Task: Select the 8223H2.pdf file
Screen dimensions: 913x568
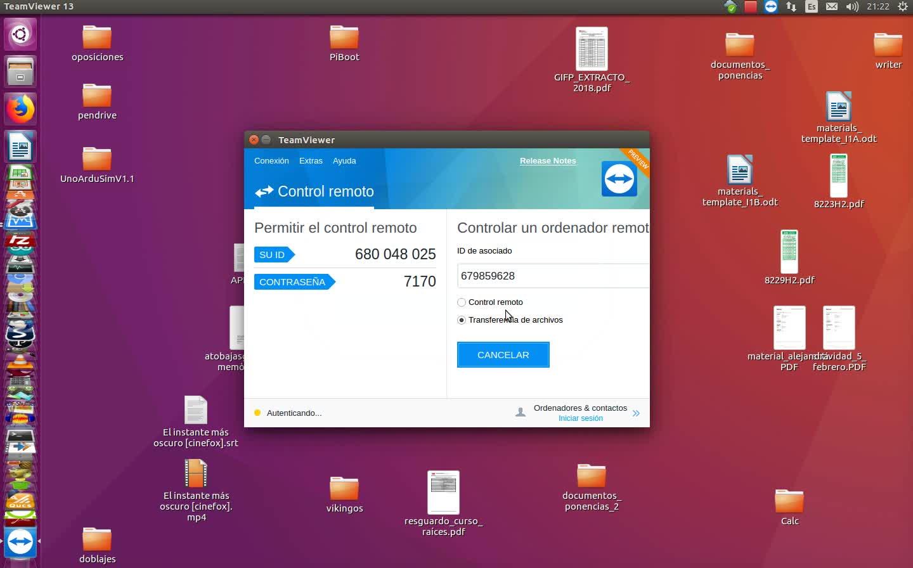Action: (x=839, y=181)
